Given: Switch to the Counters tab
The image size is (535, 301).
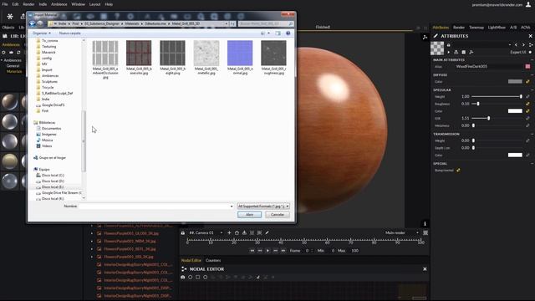Looking at the screenshot, I should point(213,260).
